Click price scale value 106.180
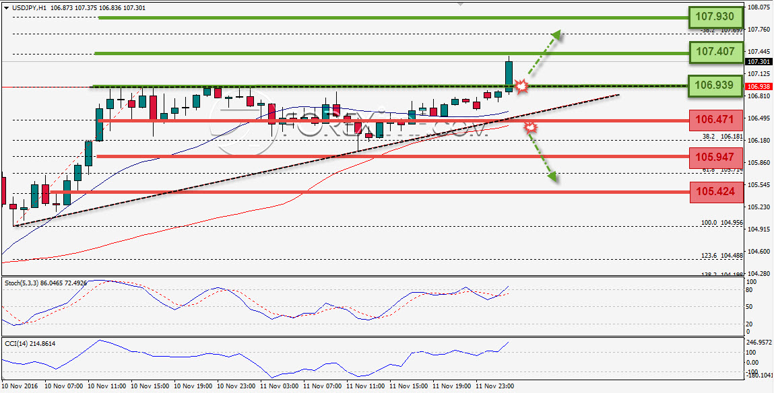The height and width of the screenshot is (393, 774). tap(759, 141)
